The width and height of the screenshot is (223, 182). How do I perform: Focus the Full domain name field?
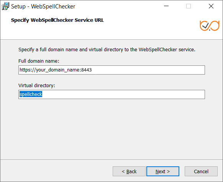tap(112, 70)
